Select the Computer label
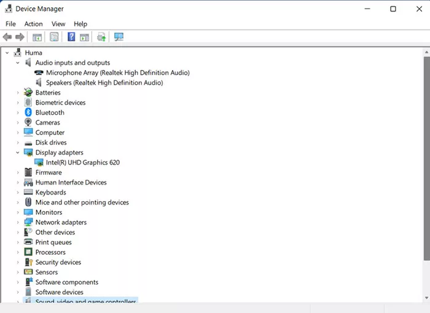430x313 pixels. [x=50, y=133]
